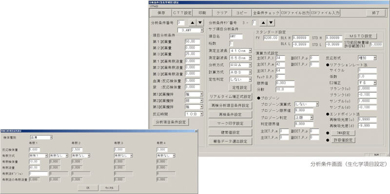Click the 第1試薬量 input field

click(193, 42)
